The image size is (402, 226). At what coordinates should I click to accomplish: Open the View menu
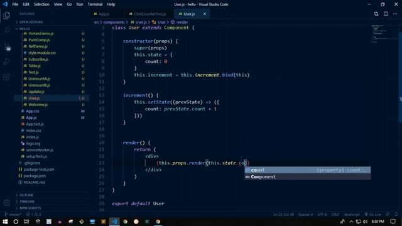pos(58,4)
